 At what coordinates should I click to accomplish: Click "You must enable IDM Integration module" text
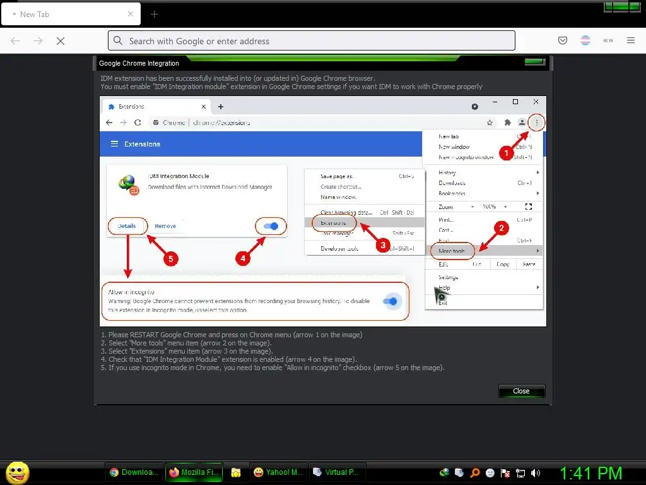click(291, 87)
